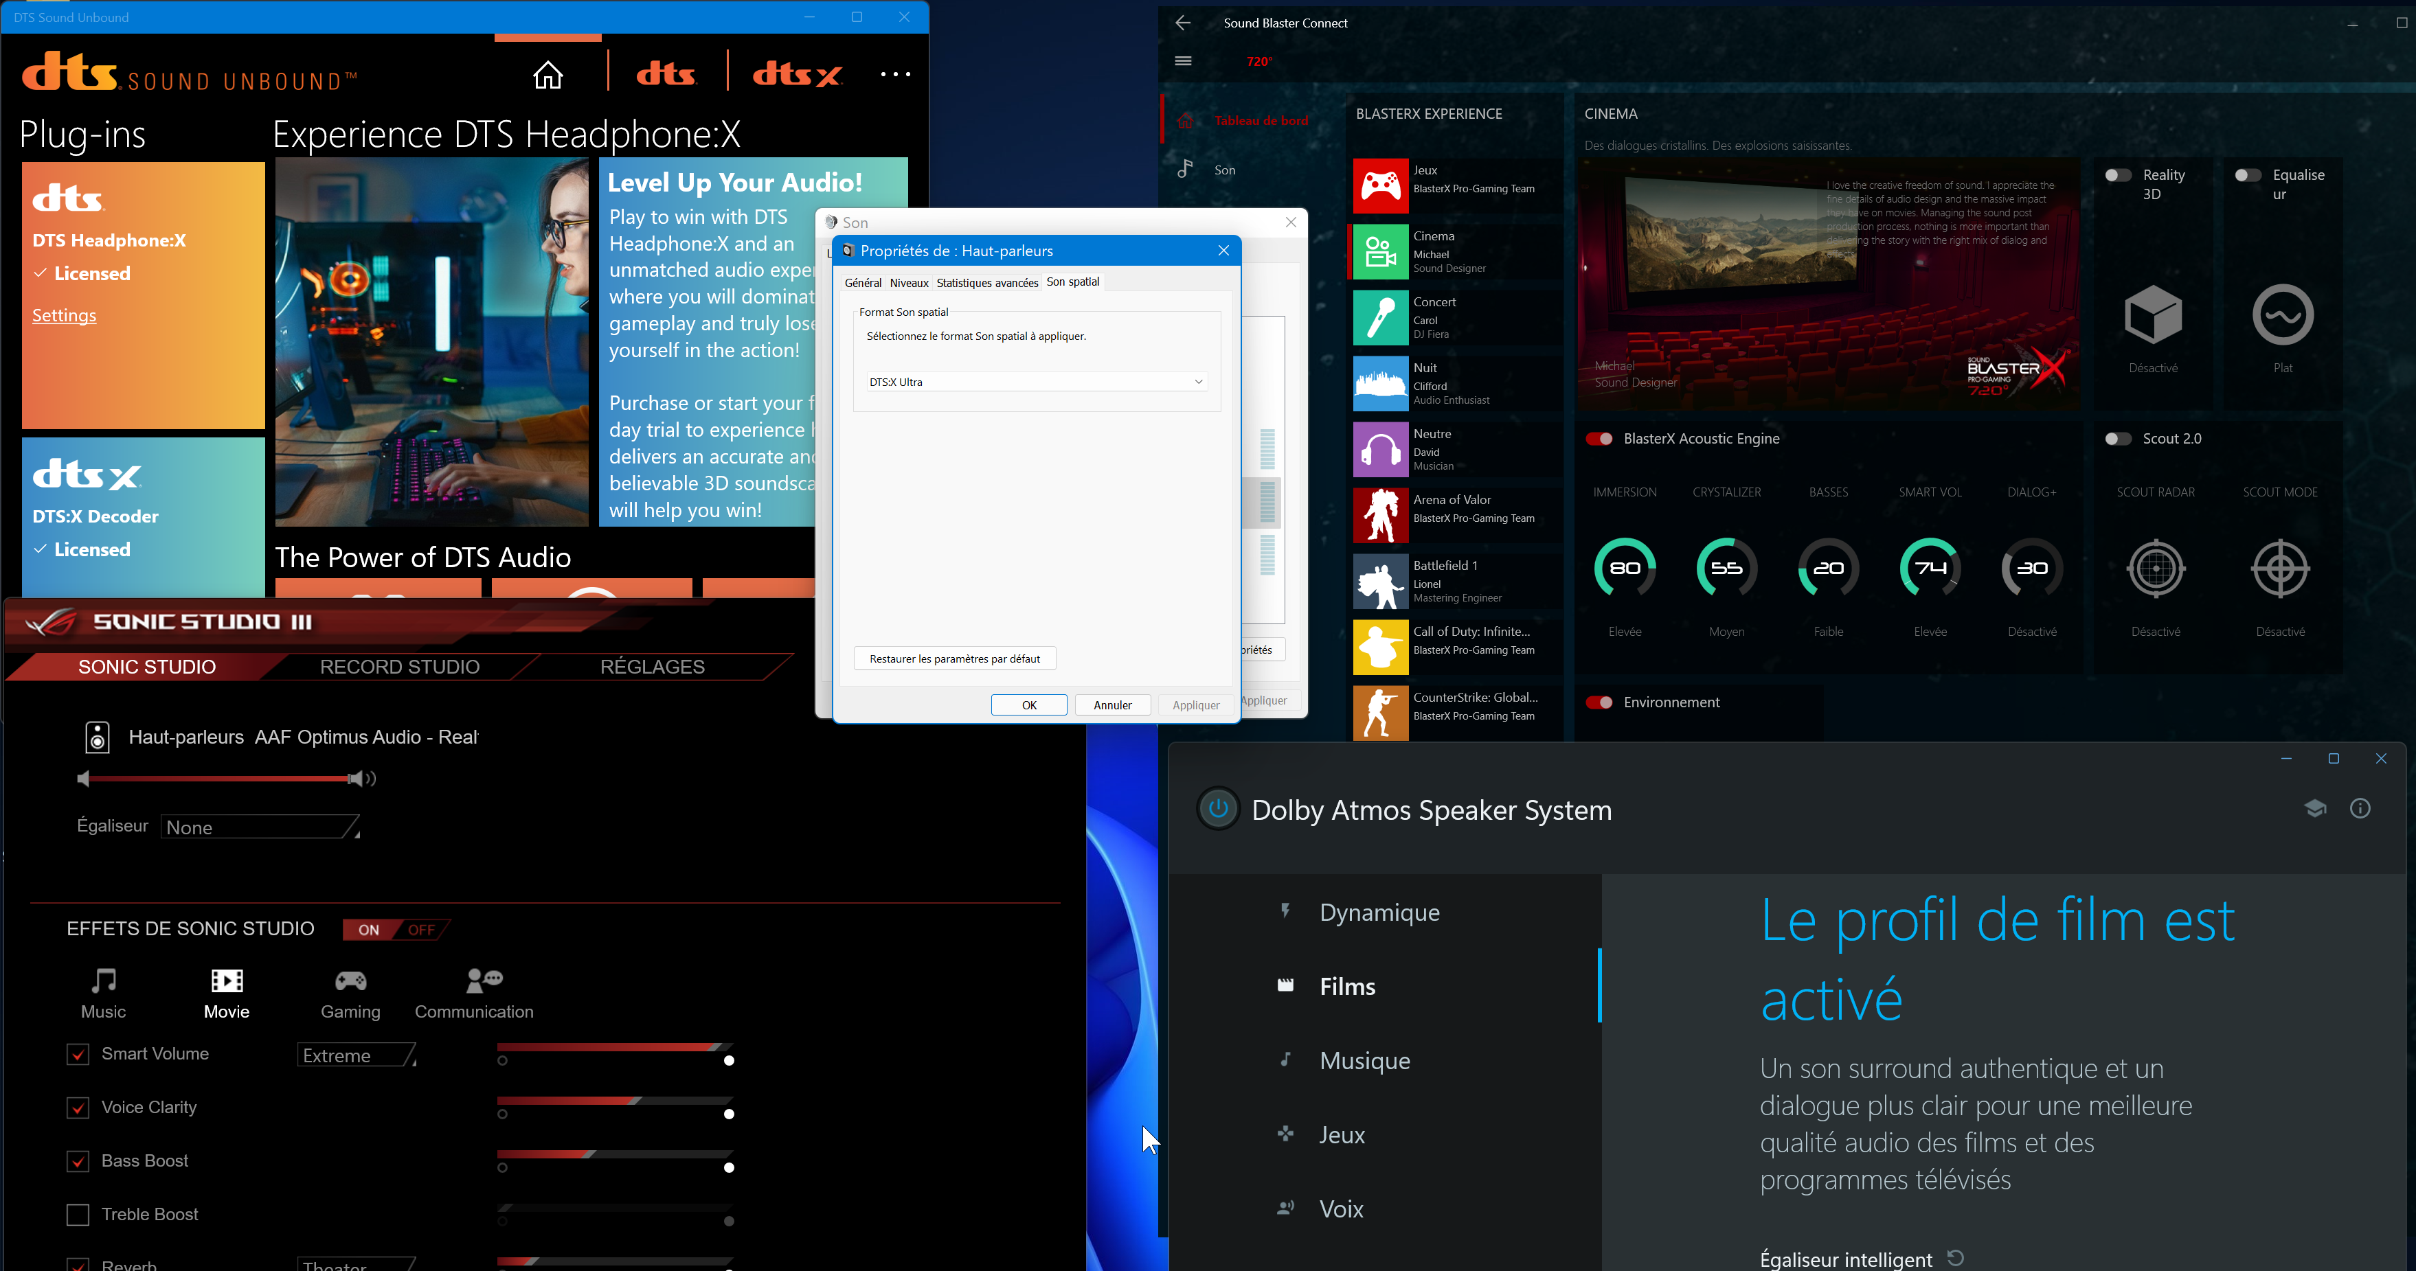Viewport: 2416px width, 1271px height.
Task: Click the Settings link in DTS Sound Unbound
Action: [x=64, y=314]
